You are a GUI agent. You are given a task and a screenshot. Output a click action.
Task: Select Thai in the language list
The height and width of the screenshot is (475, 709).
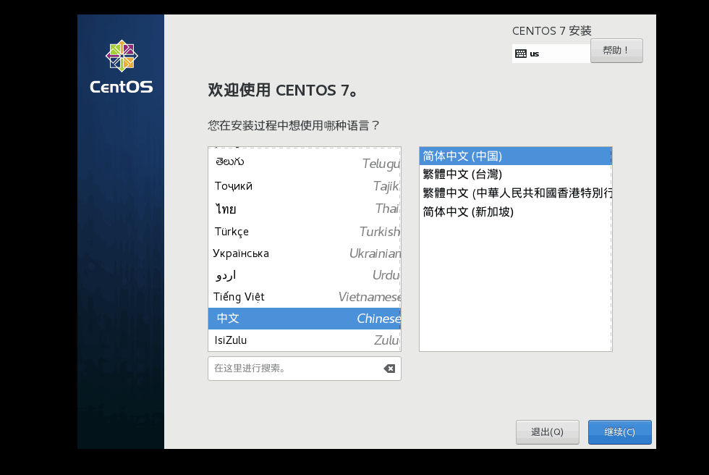(x=305, y=209)
